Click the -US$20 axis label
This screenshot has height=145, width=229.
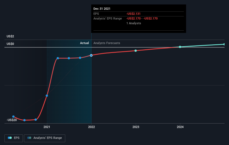click(12, 120)
